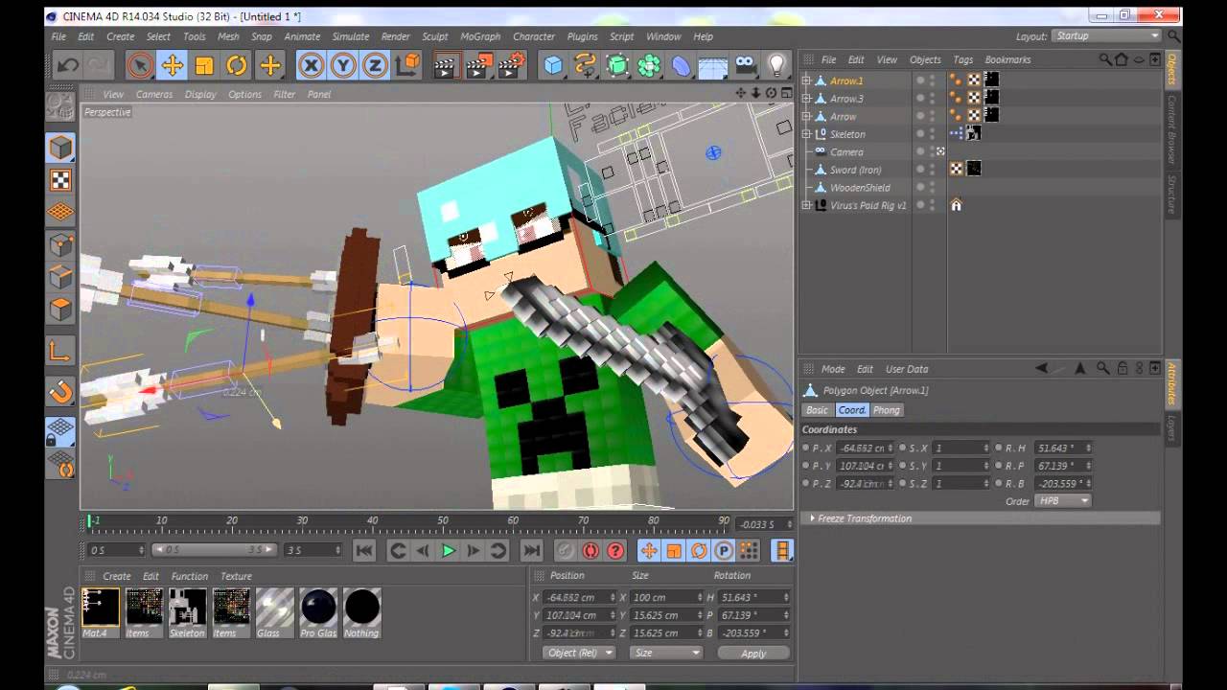Toggle Autokeying red button
1227x690 pixels.
[590, 551]
